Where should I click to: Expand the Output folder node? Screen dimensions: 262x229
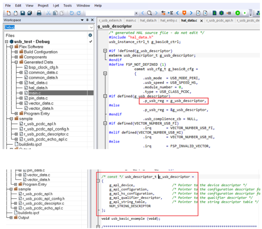[x=11, y=218]
